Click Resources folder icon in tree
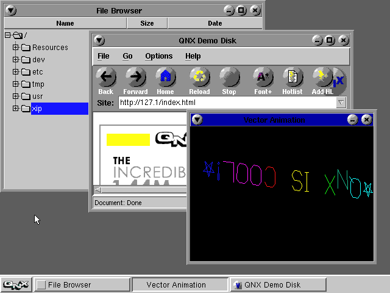This screenshot has width=390, height=293. pyautogui.click(x=26, y=48)
